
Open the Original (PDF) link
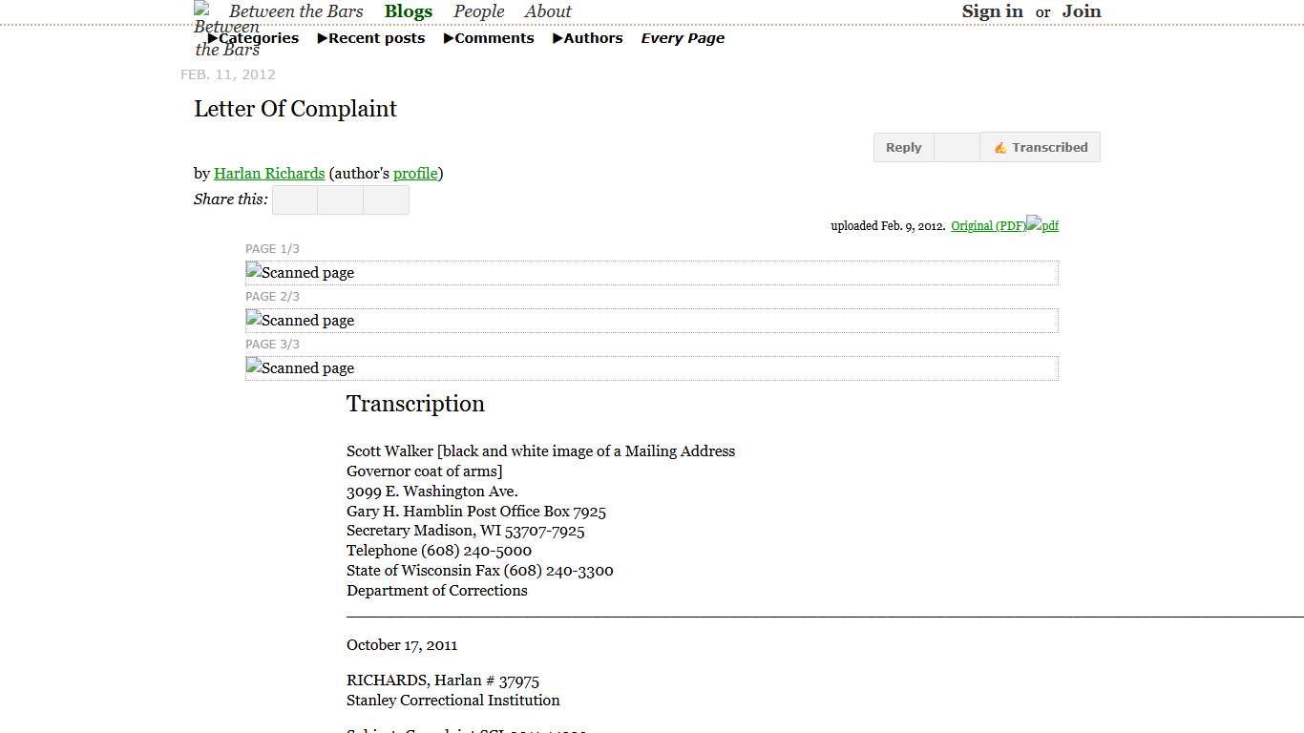(x=988, y=226)
